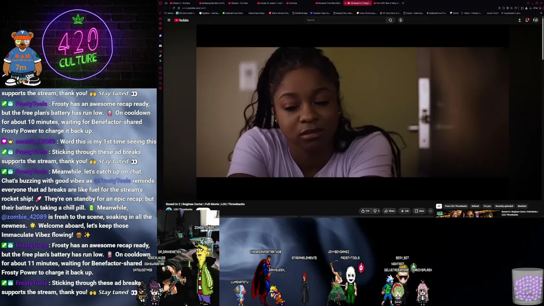Switch to 'The VERY Best of King' tab
This screenshot has width=544, height=306.
387,3
